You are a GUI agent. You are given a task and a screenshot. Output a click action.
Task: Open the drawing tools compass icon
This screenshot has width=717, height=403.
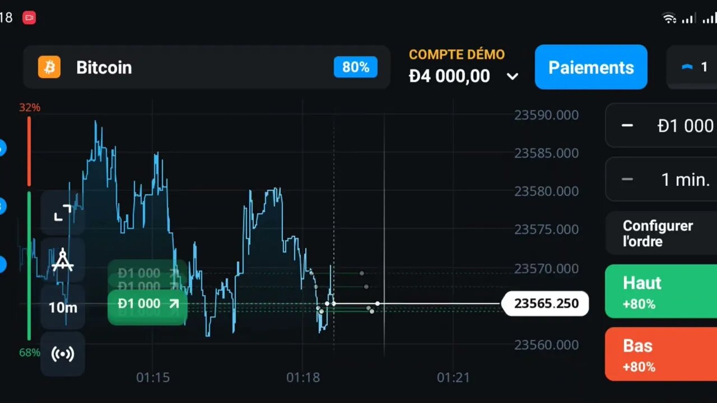63,260
